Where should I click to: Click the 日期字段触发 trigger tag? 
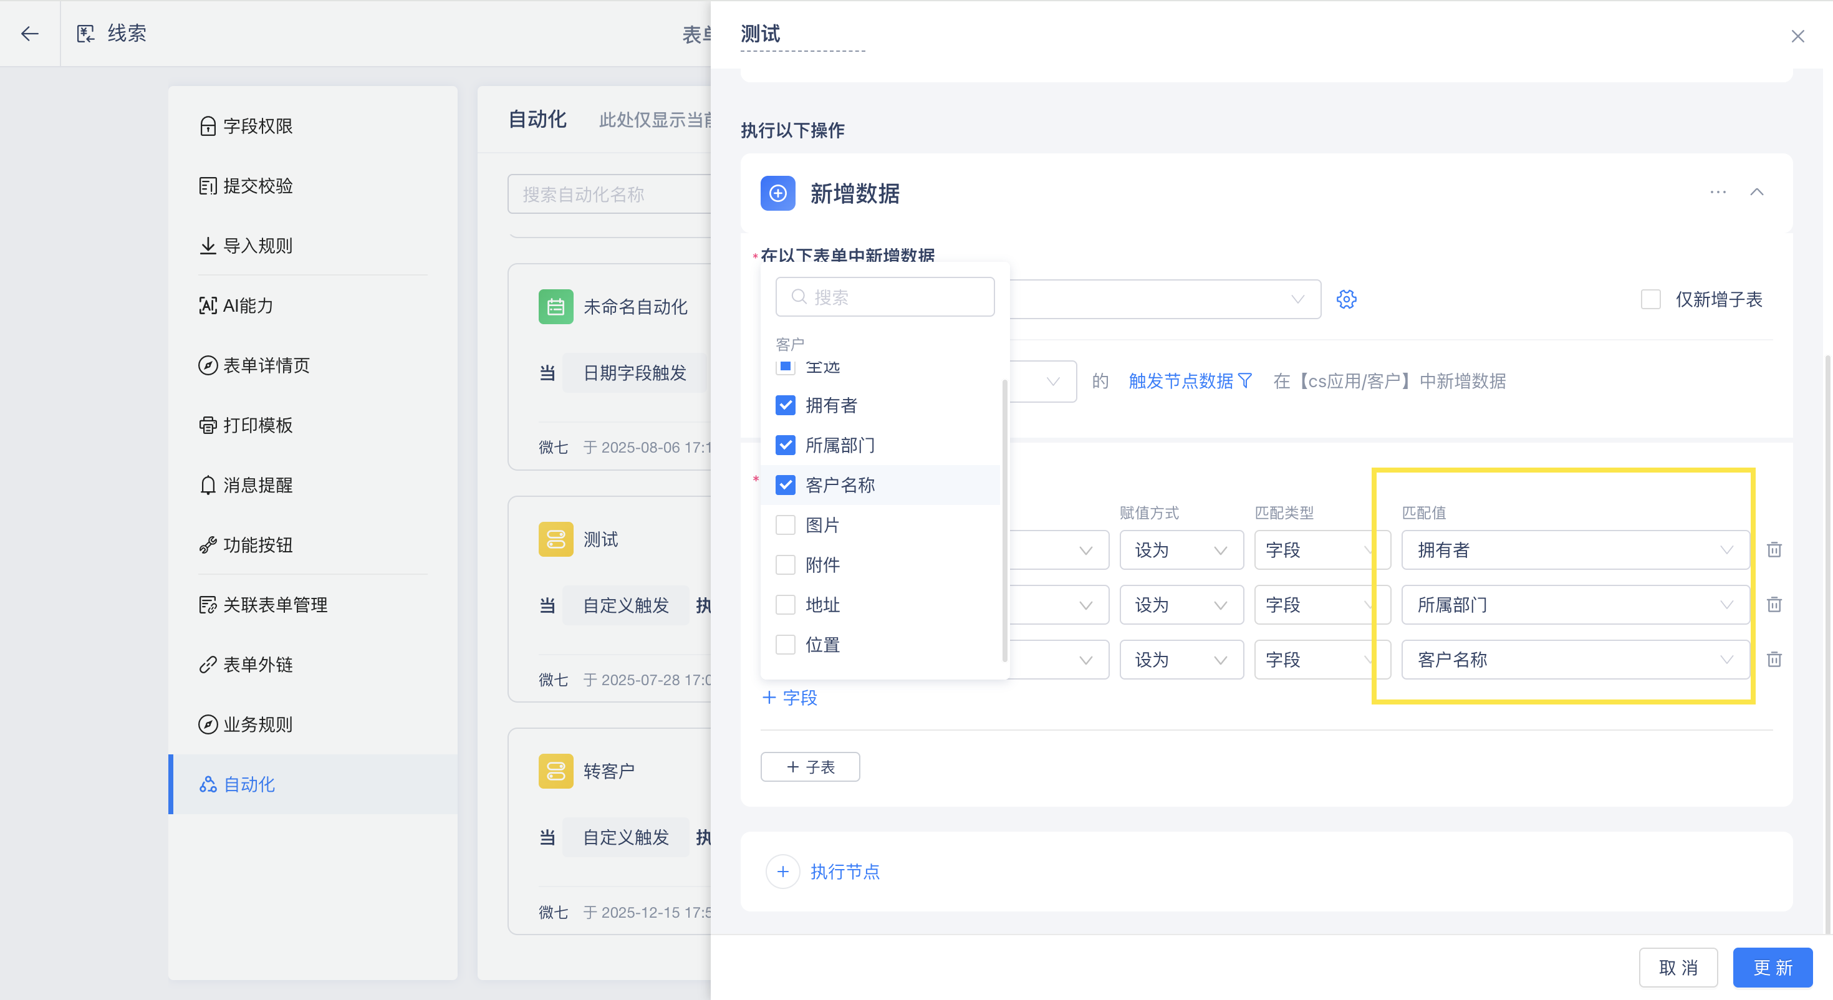click(634, 372)
